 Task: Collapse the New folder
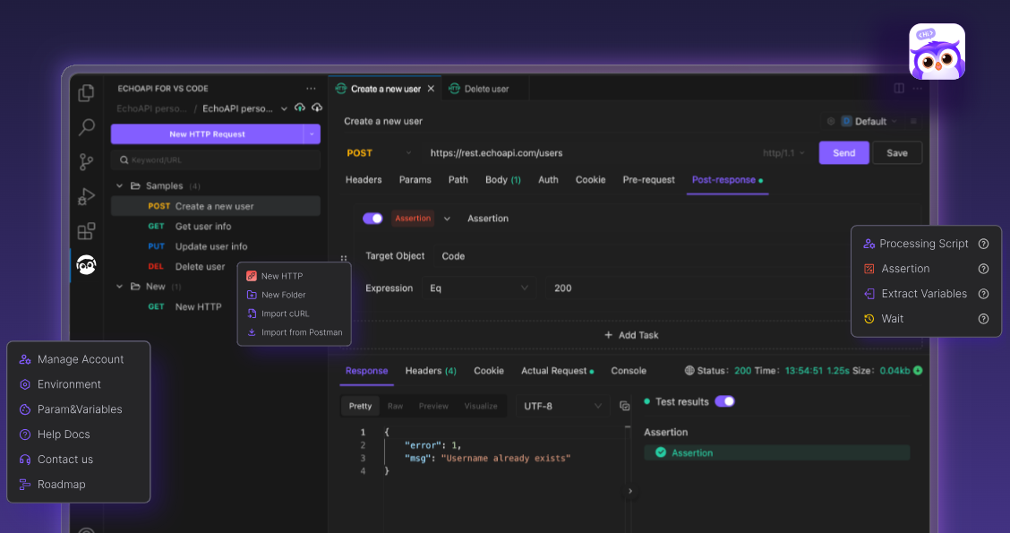tap(119, 286)
